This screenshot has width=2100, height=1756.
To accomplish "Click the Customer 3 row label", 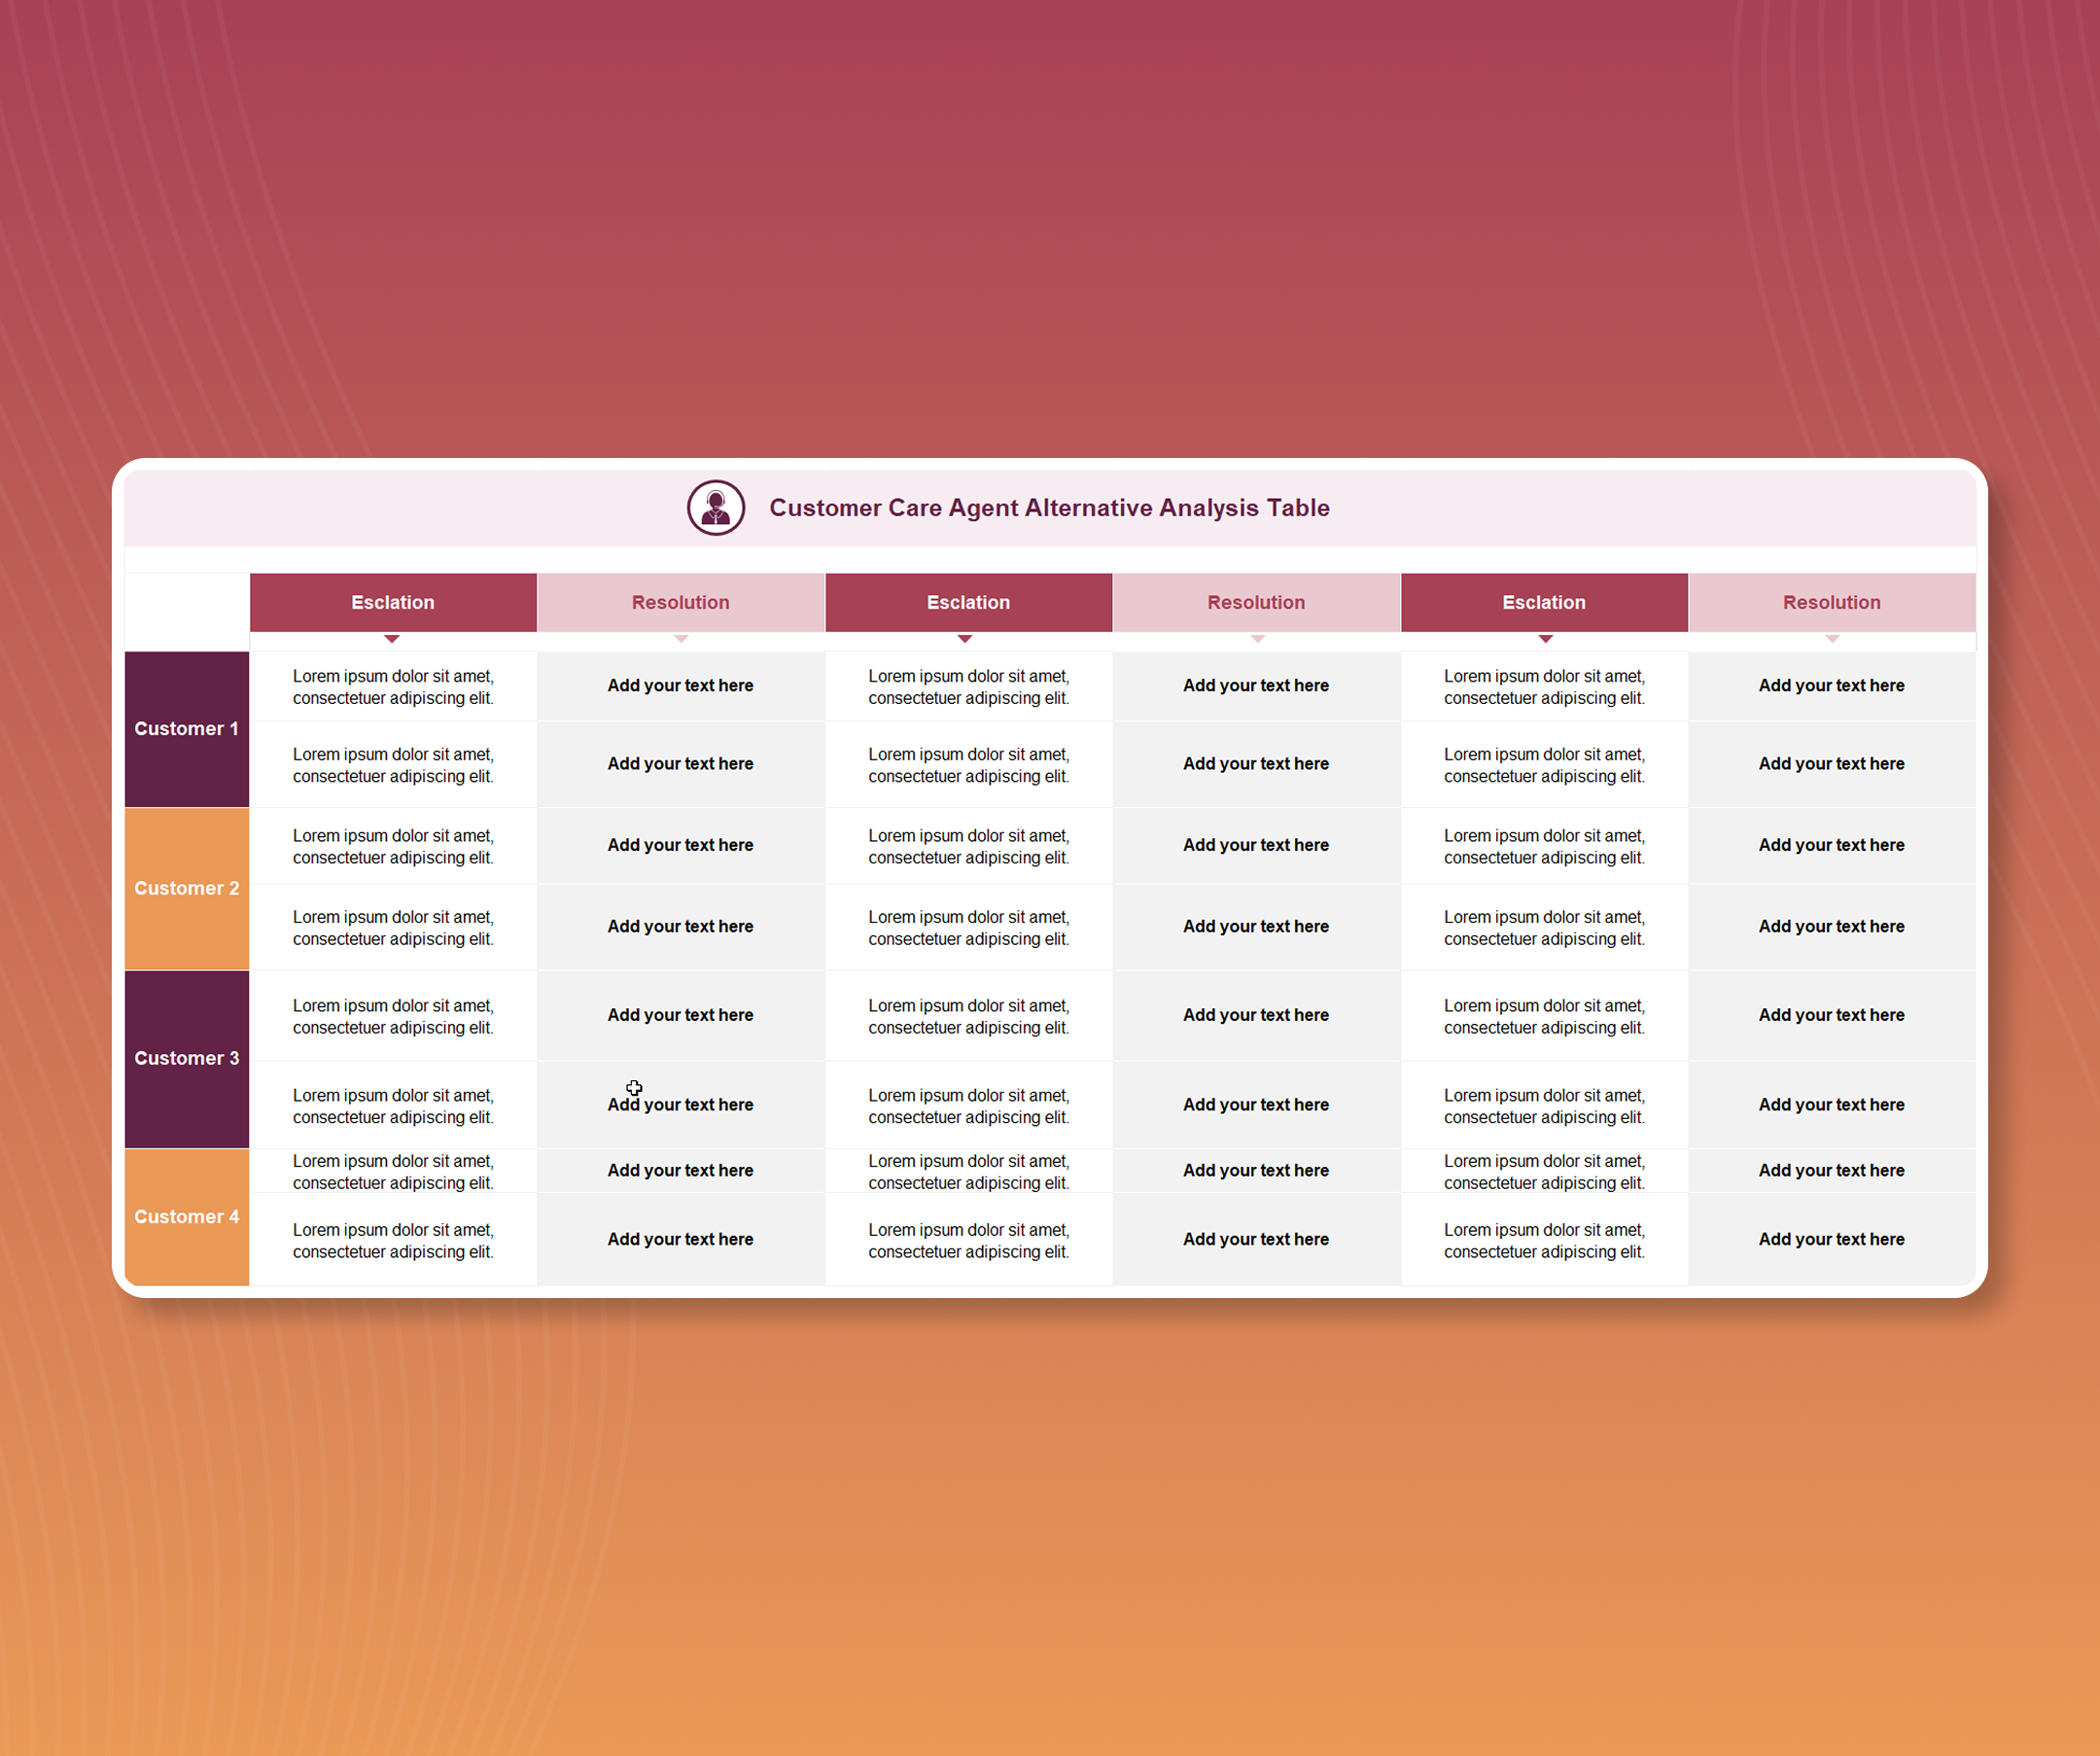I will click(x=187, y=1059).
